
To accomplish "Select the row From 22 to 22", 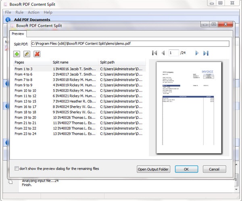I will [79, 128].
